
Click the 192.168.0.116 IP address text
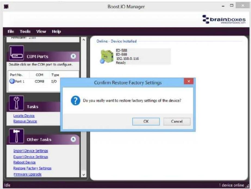click(128, 58)
